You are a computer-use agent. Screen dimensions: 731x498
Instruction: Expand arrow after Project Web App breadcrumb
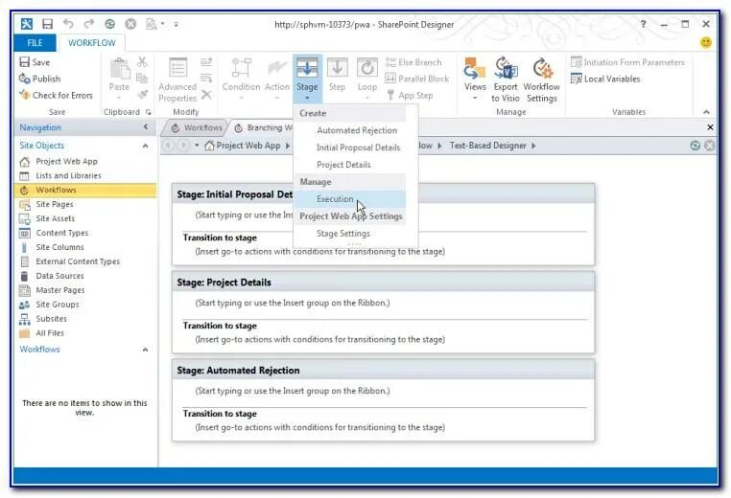tap(288, 146)
